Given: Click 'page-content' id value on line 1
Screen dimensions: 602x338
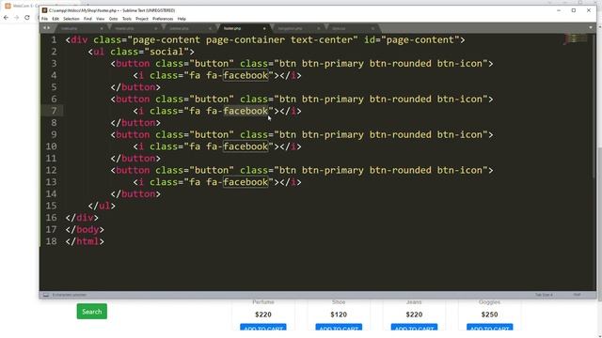Looking at the screenshot, I should click(420, 39).
